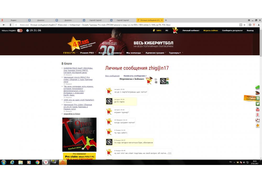The height and width of the screenshot is (183, 262).
Task: Click the VK share icon
Action: pos(258,98)
